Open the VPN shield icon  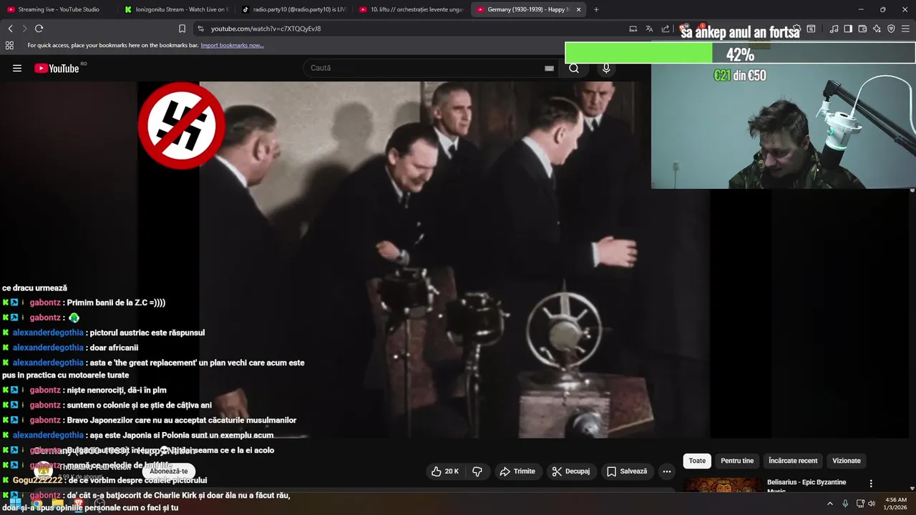891,29
